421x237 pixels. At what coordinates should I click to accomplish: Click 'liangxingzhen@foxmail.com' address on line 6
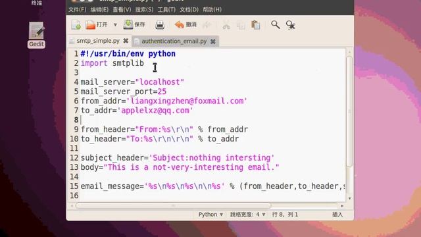tap(187, 101)
